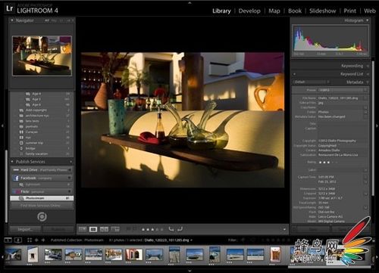Select the red arches filmstrip thumbnail
Image resolution: width=379 pixels, height=273 pixels.
tap(134, 255)
